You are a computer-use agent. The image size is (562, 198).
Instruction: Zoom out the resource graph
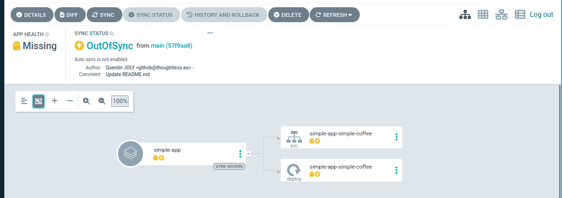102,101
